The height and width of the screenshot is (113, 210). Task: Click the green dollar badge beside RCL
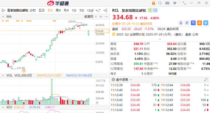tap(150, 10)
